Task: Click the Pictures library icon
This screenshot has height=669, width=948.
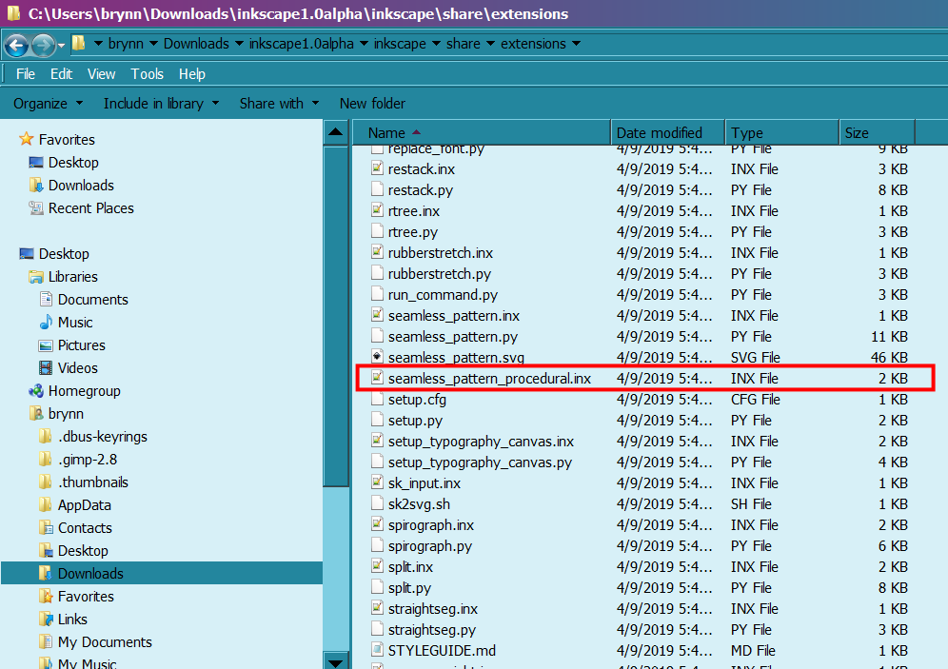Action: pos(46,345)
